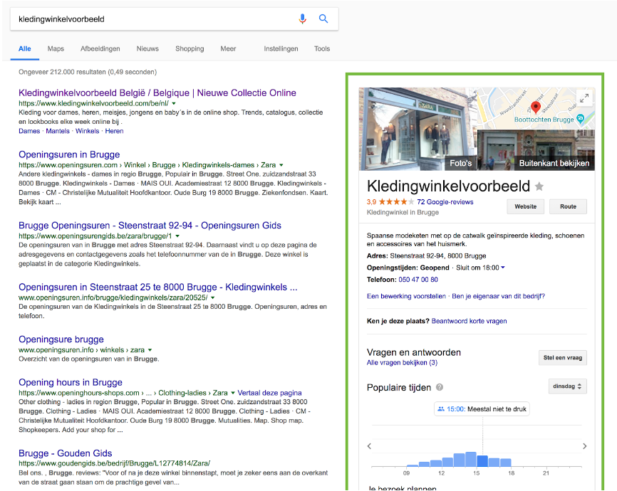
Task: Toggle the save star next to Kledingwinkelvoorbeeld
Action: pyautogui.click(x=539, y=186)
